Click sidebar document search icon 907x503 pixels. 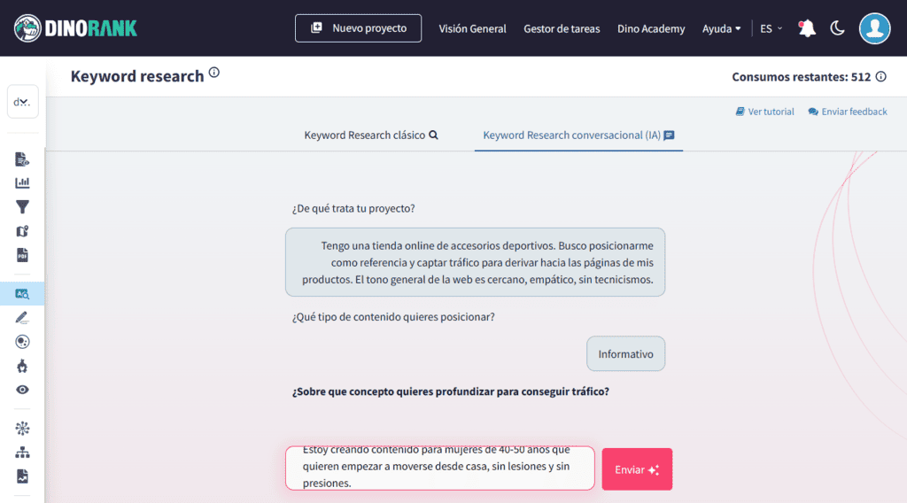22,159
